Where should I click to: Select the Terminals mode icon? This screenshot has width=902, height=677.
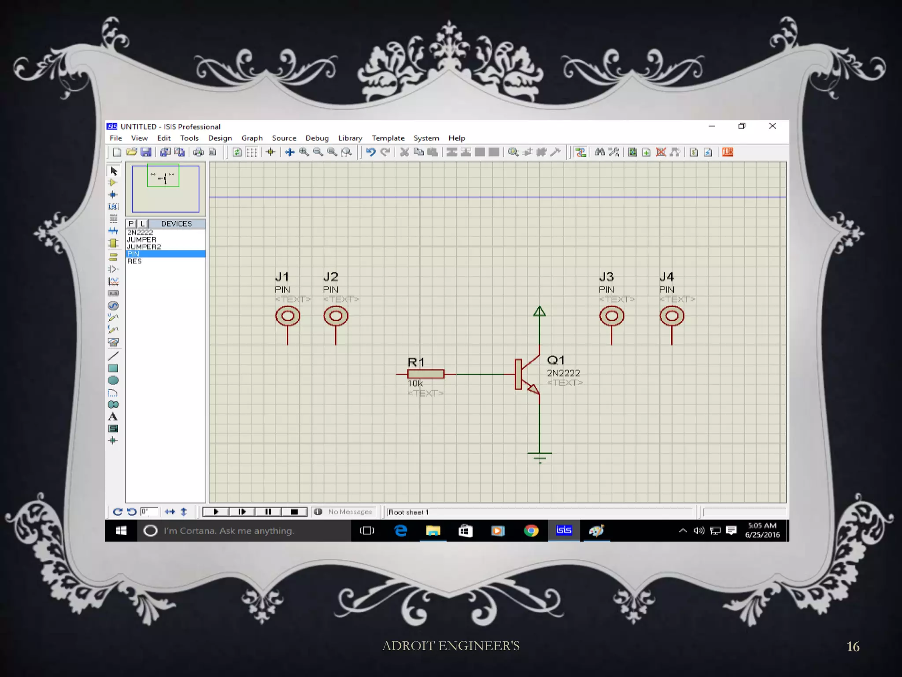(113, 256)
